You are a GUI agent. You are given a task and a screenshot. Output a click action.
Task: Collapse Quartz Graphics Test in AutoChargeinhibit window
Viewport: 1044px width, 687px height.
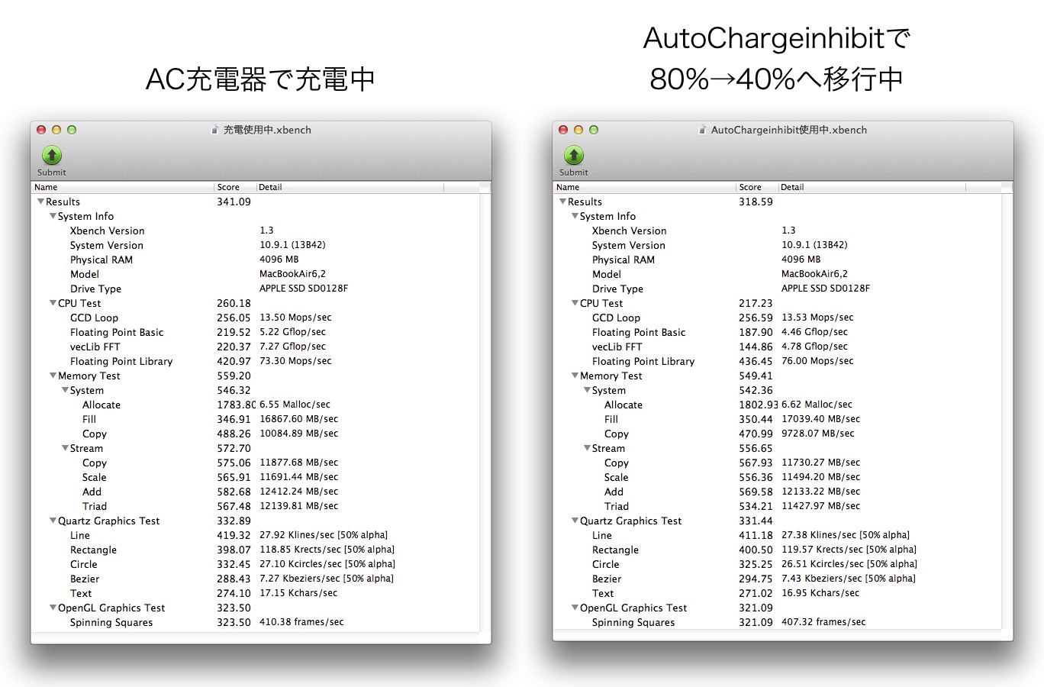[575, 521]
